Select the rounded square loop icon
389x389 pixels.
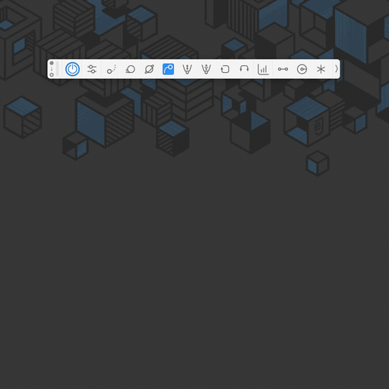coord(225,69)
